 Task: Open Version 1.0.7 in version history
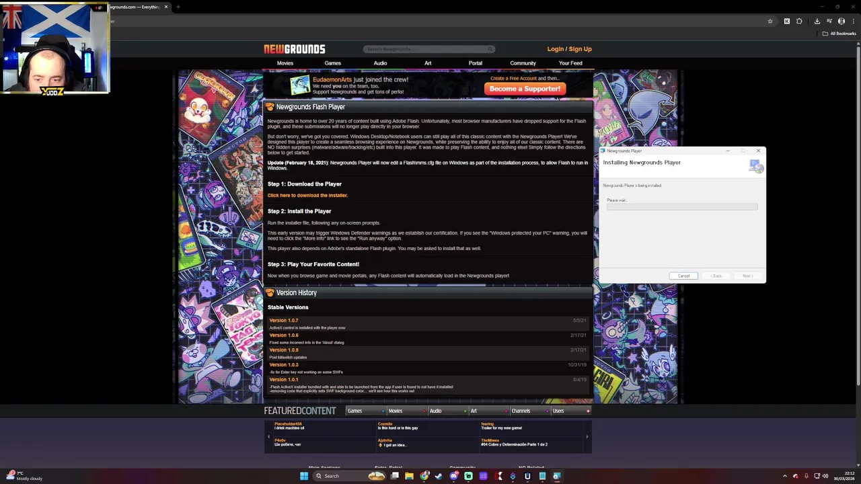click(x=284, y=321)
